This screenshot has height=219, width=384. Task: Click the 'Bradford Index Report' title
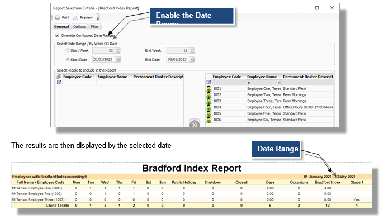pyautogui.click(x=192, y=168)
